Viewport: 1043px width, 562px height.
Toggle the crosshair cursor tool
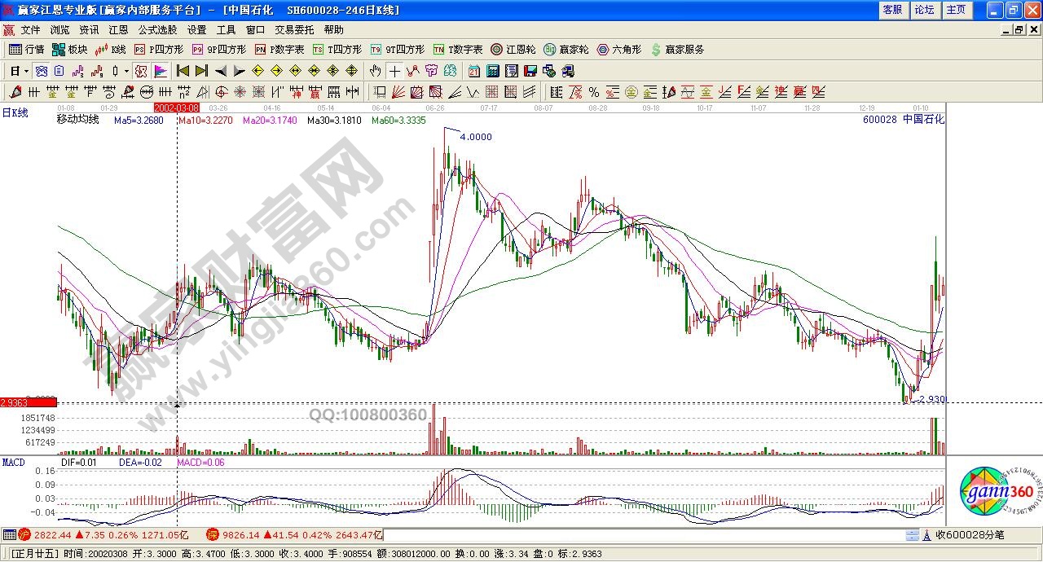click(x=394, y=71)
